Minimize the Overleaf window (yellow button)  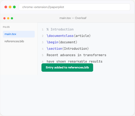[x=8, y=18]
